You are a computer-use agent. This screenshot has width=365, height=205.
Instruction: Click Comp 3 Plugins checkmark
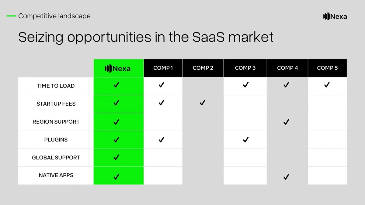[246, 140]
